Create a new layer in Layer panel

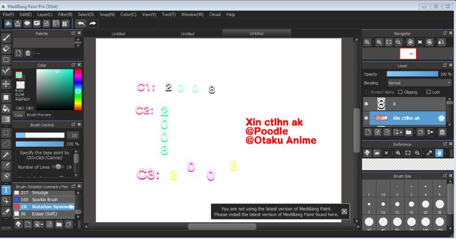[368, 132]
